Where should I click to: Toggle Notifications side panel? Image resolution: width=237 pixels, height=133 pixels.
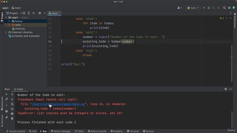[235, 21]
